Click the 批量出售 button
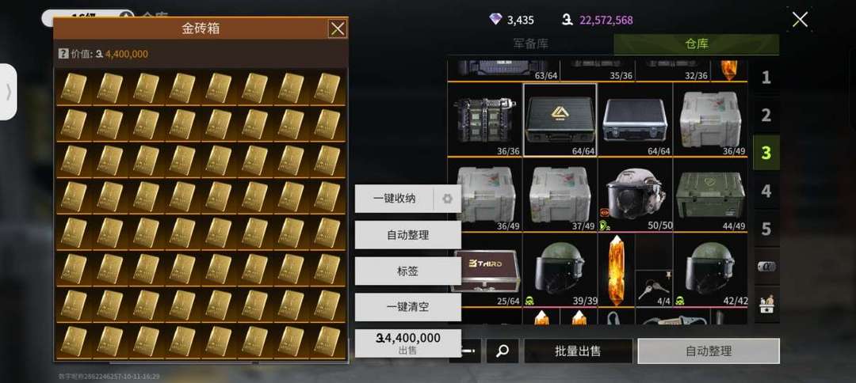The width and height of the screenshot is (856, 383). coord(578,351)
